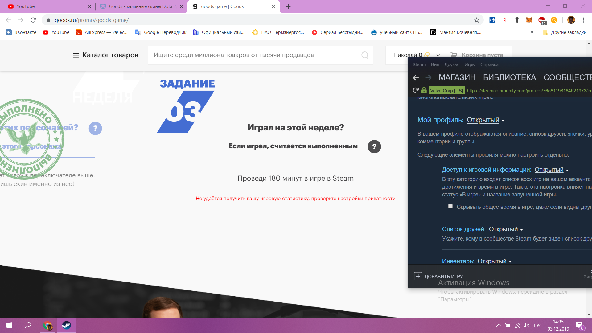The height and width of the screenshot is (333, 592).
Task: Open the Мантия Кочевняя bookmark
Action: [x=456, y=32]
